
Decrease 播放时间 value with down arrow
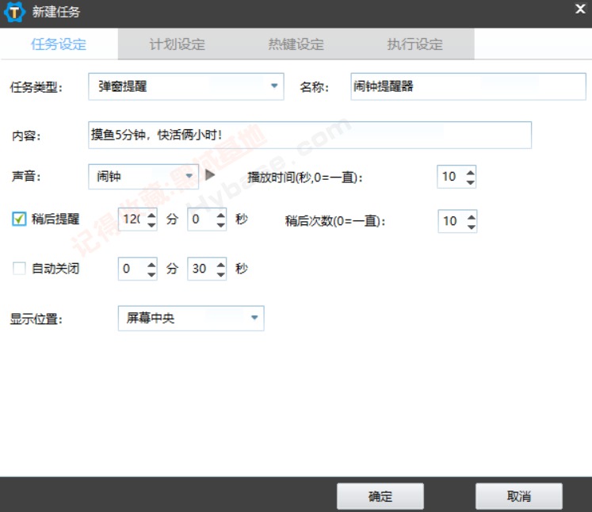pos(470,182)
